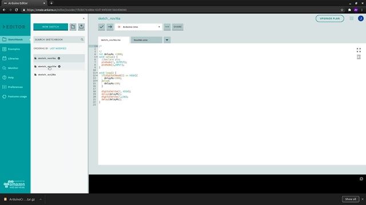Image resolution: width=366 pixels, height=205 pixels.
Task: Open options for sketch_nov16a
Action: [59, 58]
